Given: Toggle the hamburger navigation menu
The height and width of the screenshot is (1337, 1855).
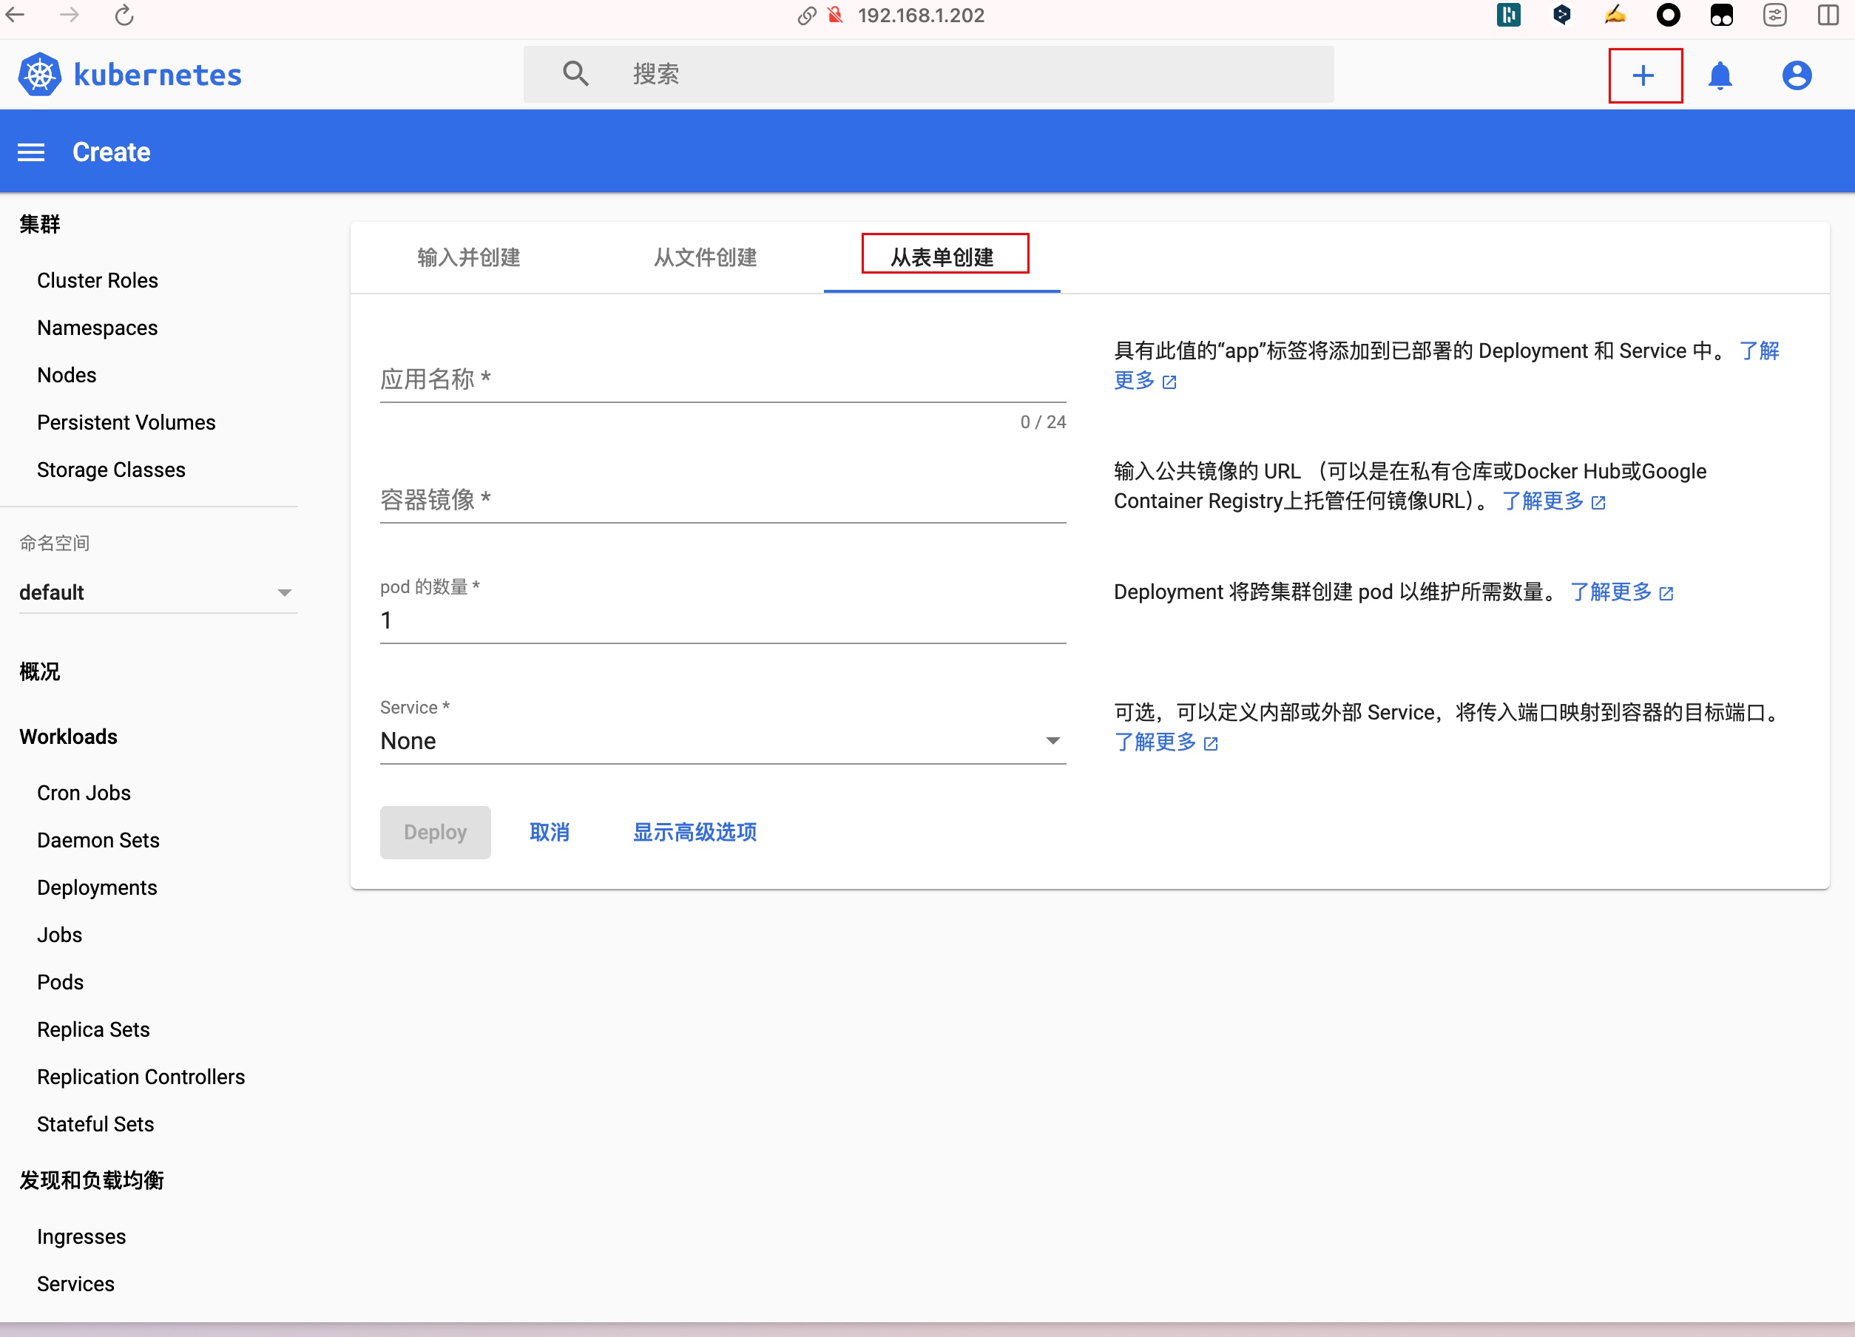Looking at the screenshot, I should coord(31,152).
